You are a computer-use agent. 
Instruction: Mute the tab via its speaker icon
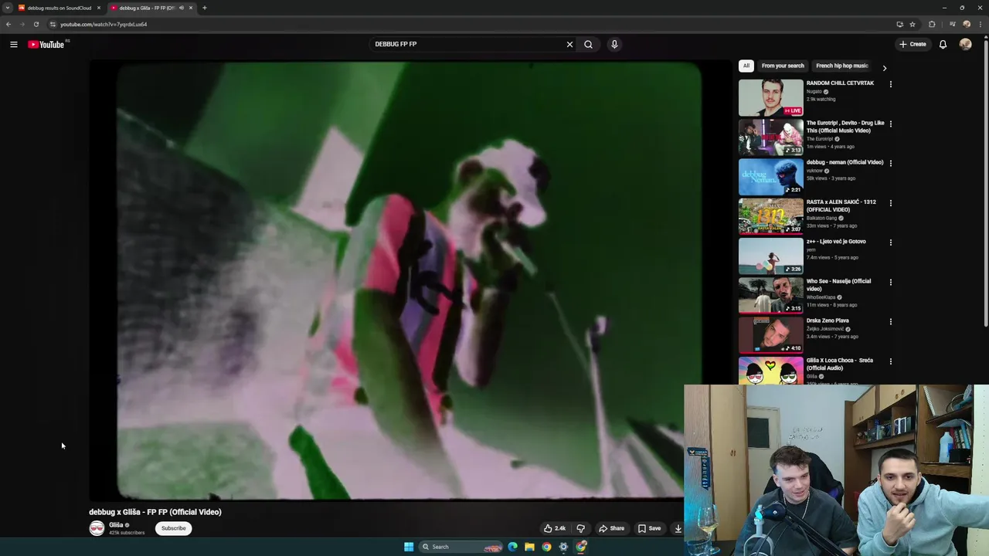click(x=182, y=8)
